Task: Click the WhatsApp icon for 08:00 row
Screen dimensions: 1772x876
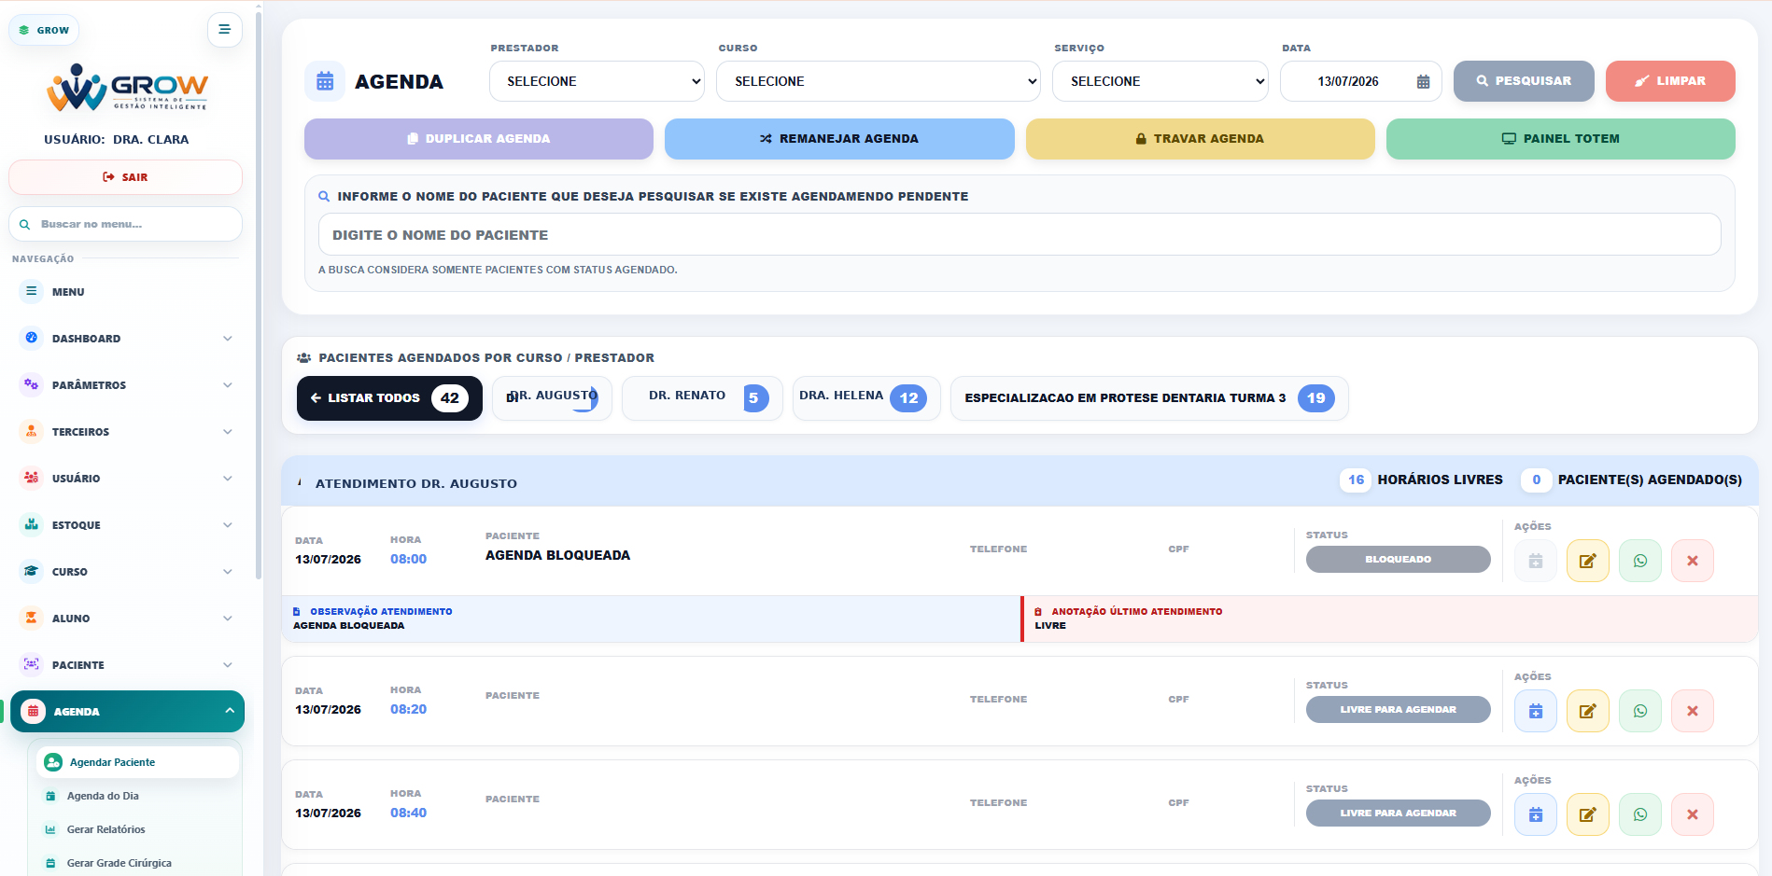Action: [x=1639, y=561]
